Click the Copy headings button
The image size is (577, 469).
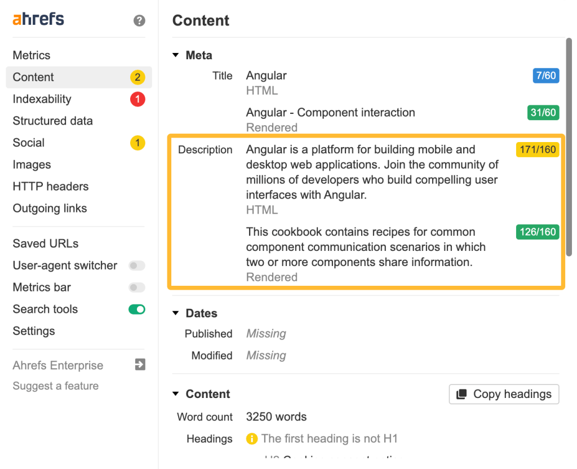click(503, 394)
